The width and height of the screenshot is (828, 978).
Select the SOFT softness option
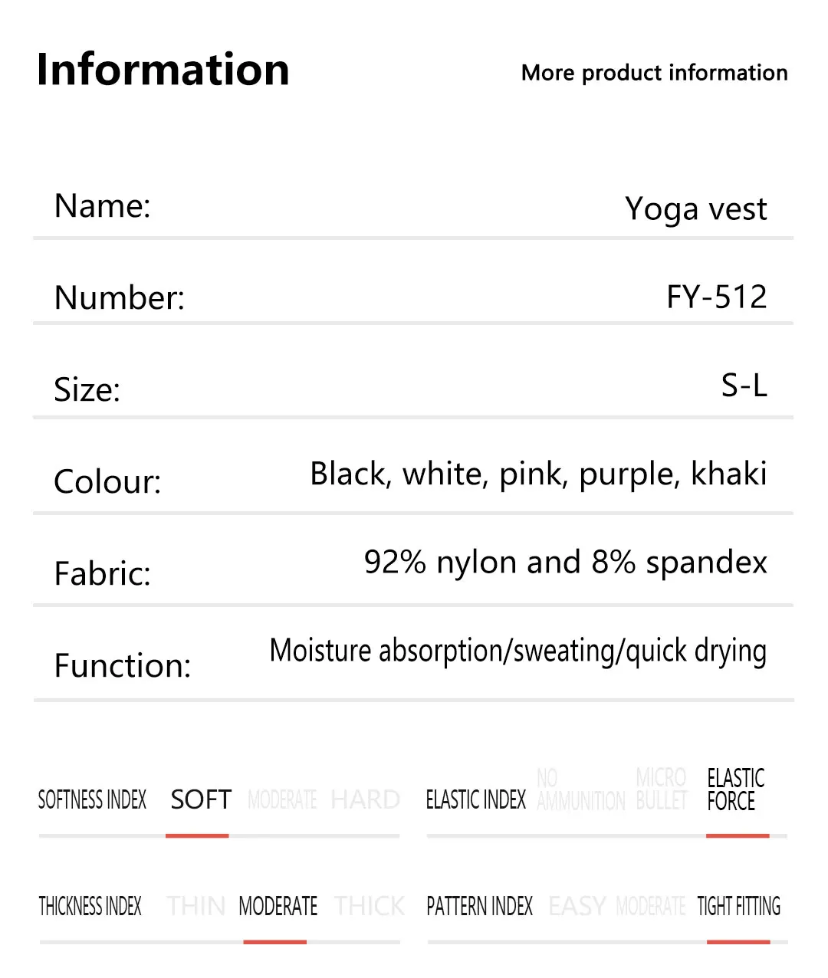click(x=201, y=799)
